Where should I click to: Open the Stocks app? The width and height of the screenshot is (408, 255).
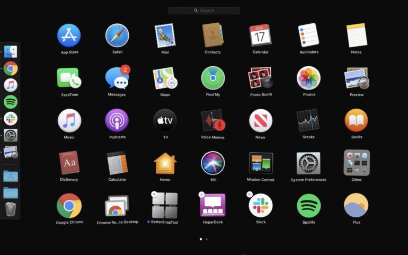[x=308, y=121]
